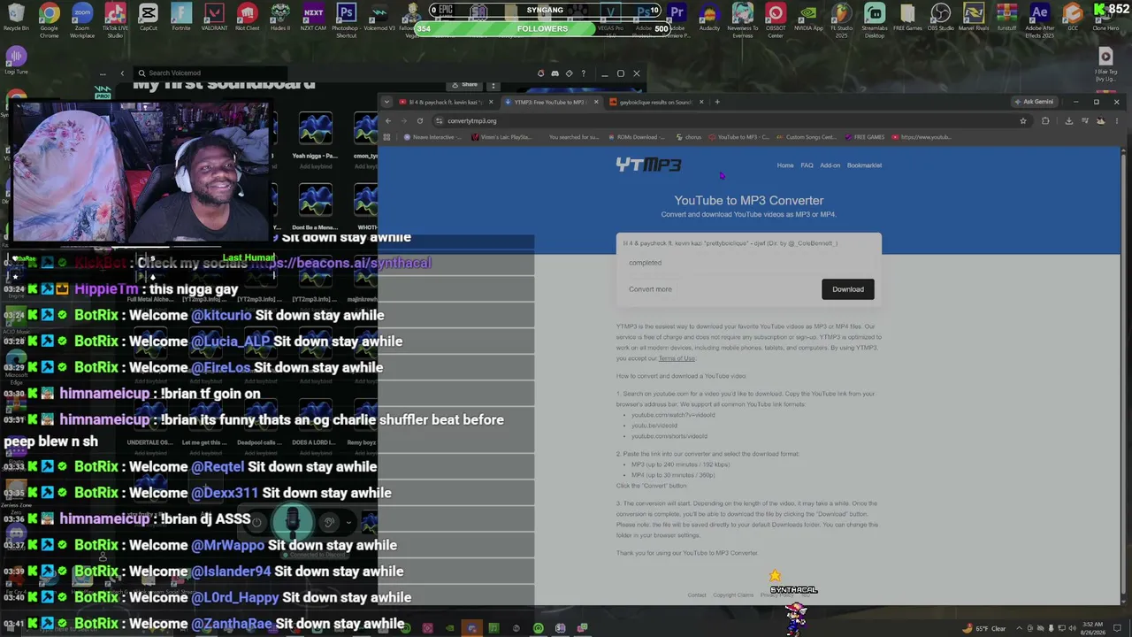The image size is (1132, 637).
Task: Open the Copyright Claims footer link
Action: pos(733,595)
